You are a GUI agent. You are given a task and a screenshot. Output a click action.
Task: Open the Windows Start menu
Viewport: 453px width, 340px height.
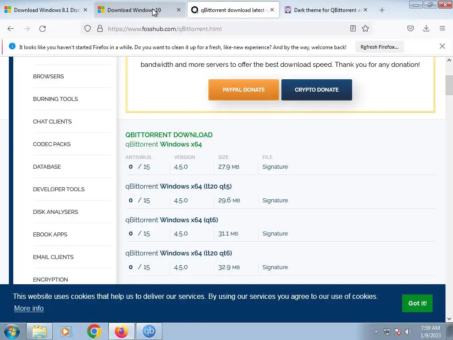[x=12, y=331]
